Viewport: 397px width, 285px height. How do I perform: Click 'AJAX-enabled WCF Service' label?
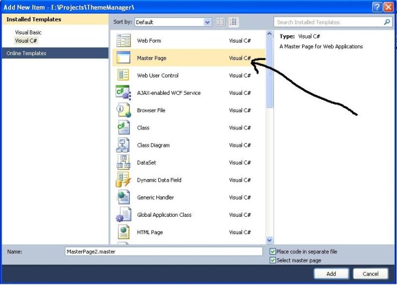coord(169,93)
